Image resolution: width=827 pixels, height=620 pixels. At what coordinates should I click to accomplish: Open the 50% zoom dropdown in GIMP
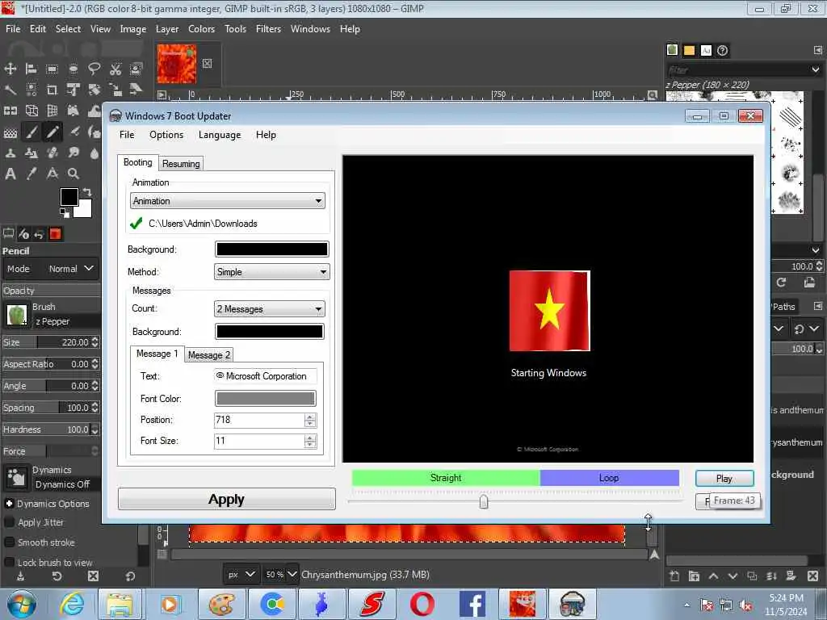[292, 574]
